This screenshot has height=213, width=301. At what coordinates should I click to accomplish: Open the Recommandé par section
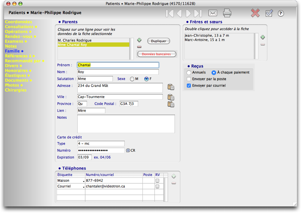[25, 61]
